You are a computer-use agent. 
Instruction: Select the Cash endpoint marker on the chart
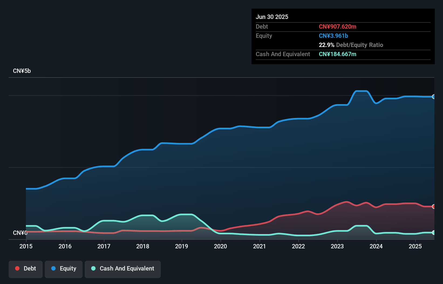[x=434, y=232]
